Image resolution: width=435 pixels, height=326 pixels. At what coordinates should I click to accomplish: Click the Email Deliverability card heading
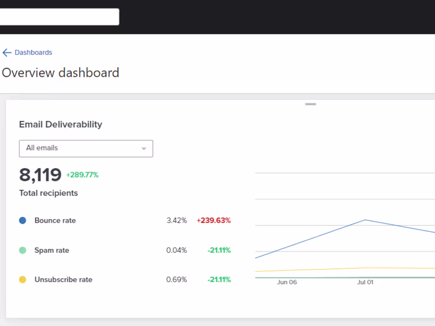pyautogui.click(x=61, y=124)
